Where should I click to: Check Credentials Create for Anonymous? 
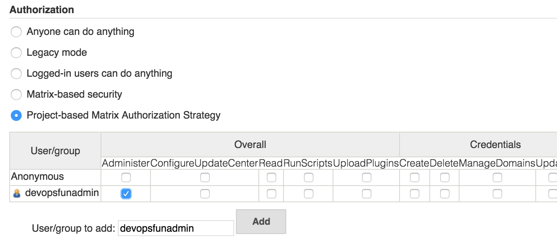click(x=415, y=177)
